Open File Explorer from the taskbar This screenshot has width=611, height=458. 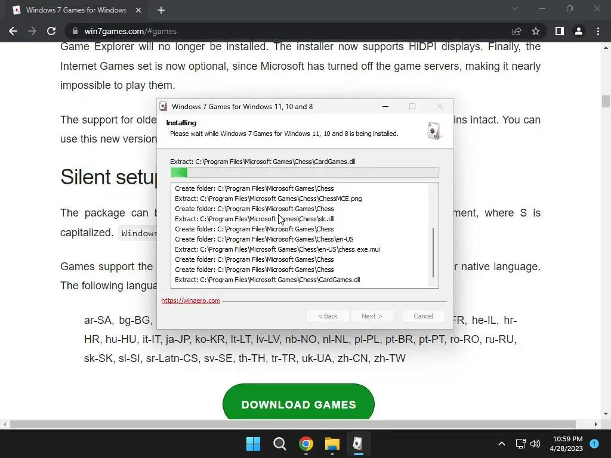(332, 444)
